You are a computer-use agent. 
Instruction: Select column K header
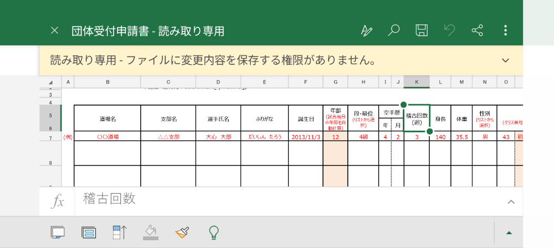coord(416,82)
